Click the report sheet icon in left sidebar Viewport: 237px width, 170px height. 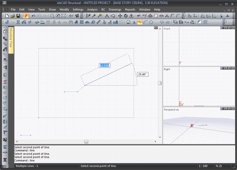click(x=5, y=75)
